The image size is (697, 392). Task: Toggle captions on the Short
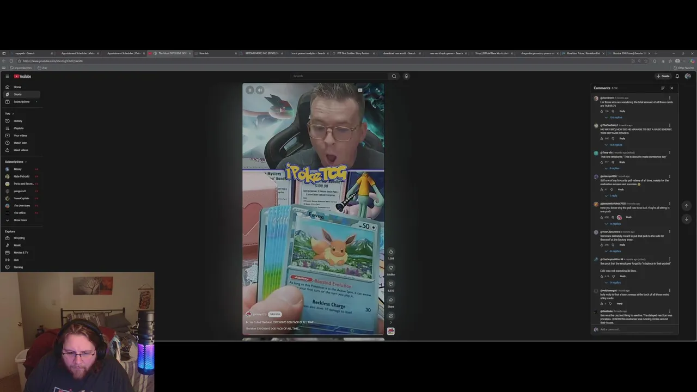(x=360, y=90)
